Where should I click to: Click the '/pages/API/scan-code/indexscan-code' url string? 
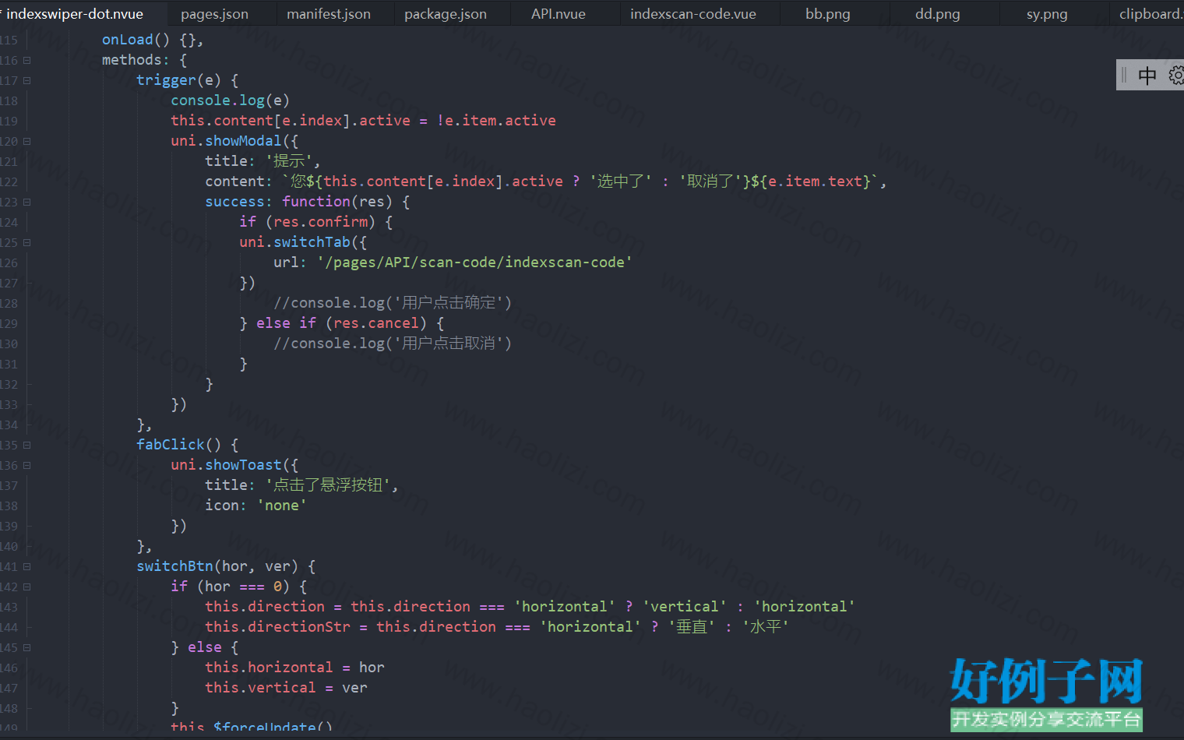point(474,263)
